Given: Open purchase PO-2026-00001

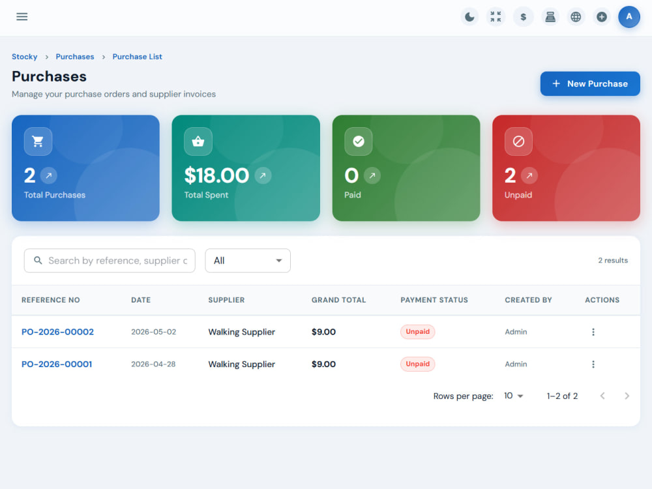Looking at the screenshot, I should pyautogui.click(x=57, y=364).
